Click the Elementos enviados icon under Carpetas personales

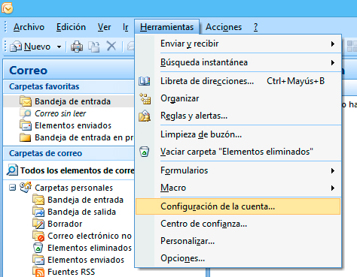(x=38, y=260)
